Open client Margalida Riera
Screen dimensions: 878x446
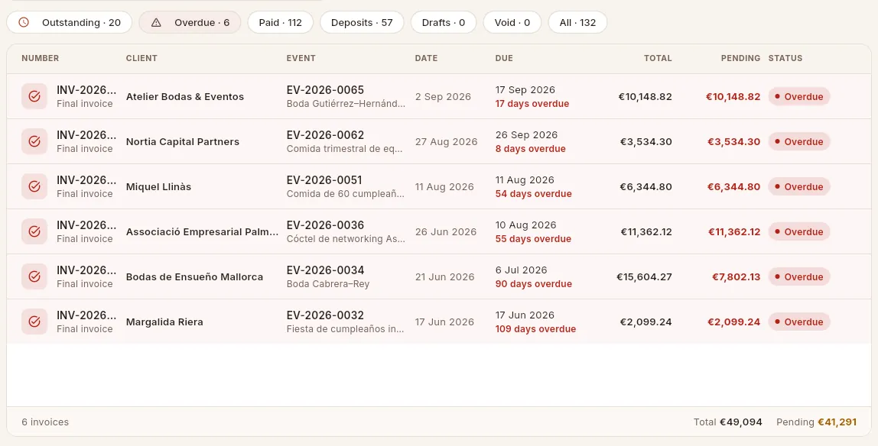tap(164, 322)
